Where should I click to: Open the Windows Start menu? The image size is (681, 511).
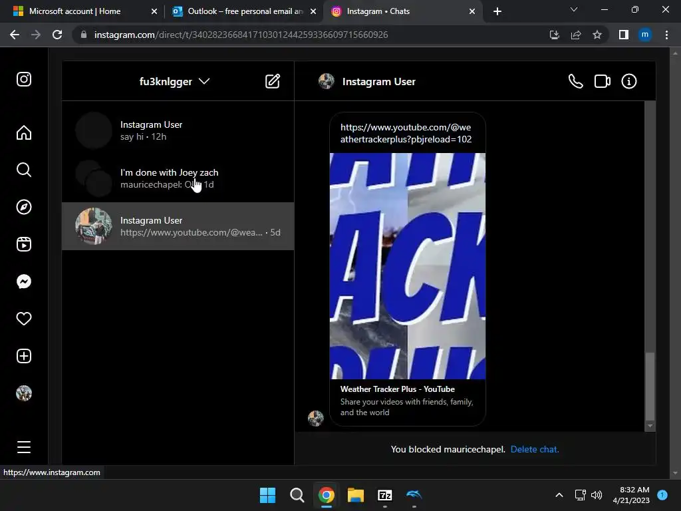(267, 495)
